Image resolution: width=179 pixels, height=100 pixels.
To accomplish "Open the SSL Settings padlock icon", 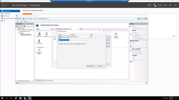I will 39,42.
